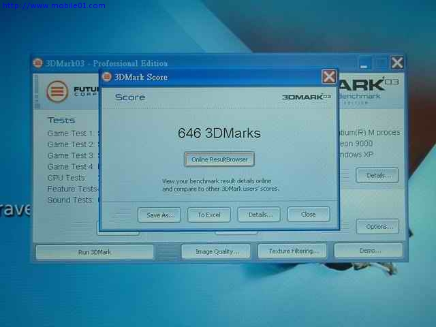Screen dimensions: 436x327
Task: Click the "Game Test 2" row label
Action: [x=71, y=144]
